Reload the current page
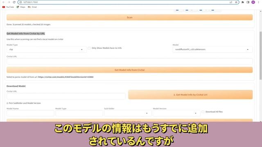 click(14, 2)
